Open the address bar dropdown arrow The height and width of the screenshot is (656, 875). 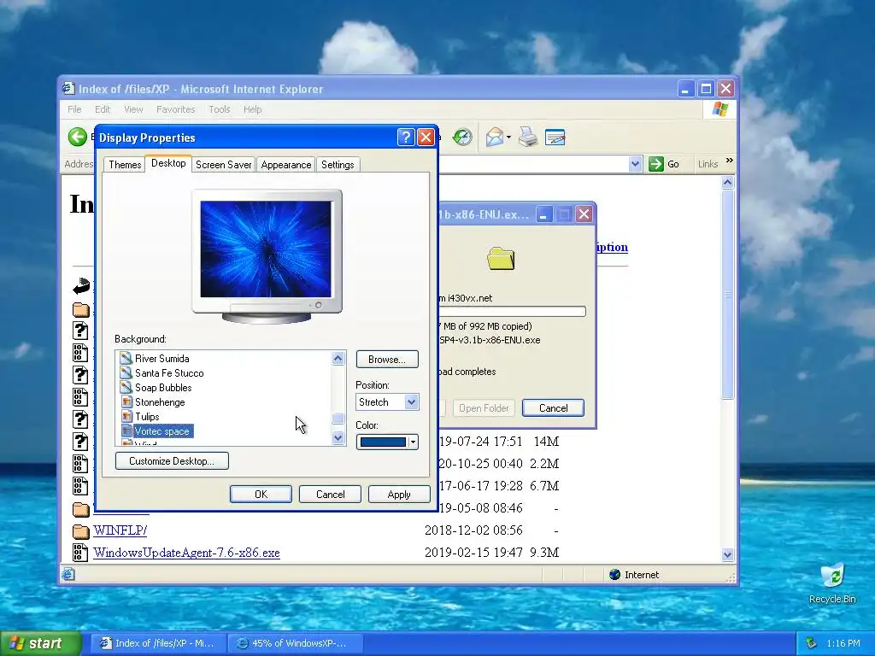tap(635, 164)
